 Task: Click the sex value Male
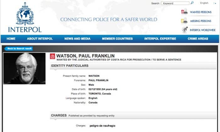(x=91, y=85)
